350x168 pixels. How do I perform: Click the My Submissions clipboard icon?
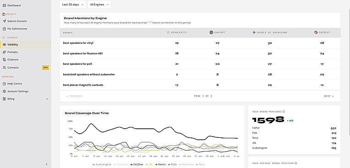4,29
